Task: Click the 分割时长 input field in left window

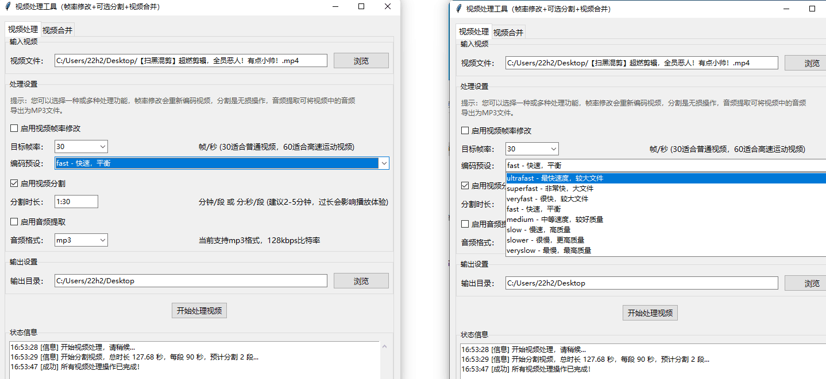Action: [76, 202]
